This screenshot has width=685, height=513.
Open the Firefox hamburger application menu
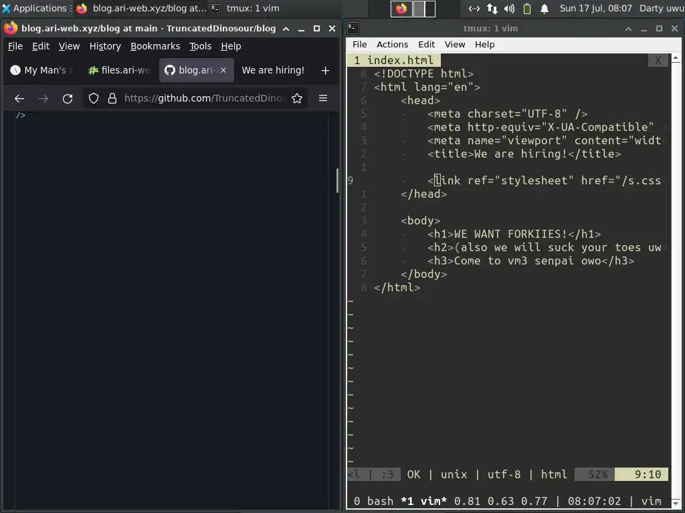(323, 99)
